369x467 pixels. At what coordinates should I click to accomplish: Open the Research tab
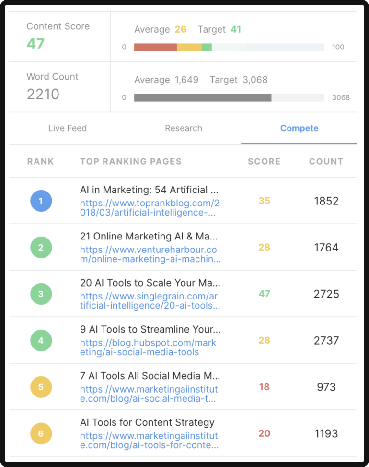(x=184, y=128)
